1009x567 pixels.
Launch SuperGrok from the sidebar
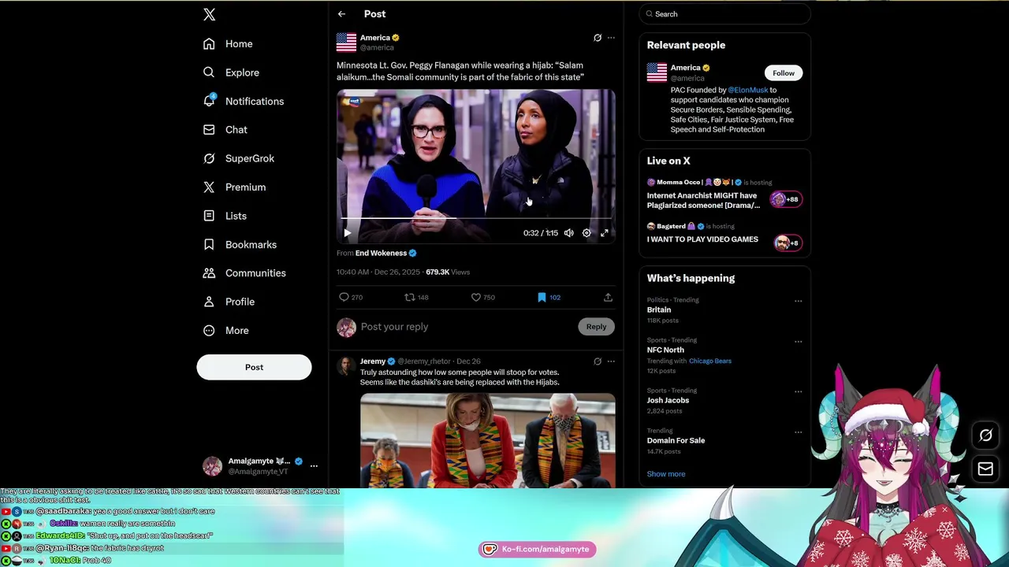coord(238,158)
